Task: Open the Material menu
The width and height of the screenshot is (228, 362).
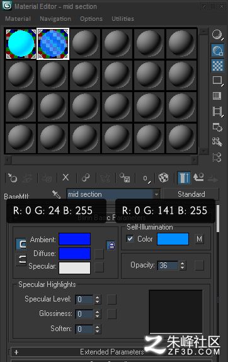Action: point(18,19)
